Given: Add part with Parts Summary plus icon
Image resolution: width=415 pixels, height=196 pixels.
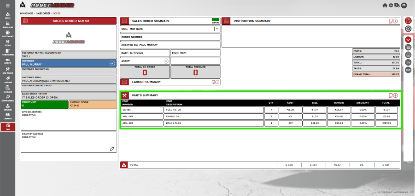Looking at the screenshot, I should pos(395,95).
